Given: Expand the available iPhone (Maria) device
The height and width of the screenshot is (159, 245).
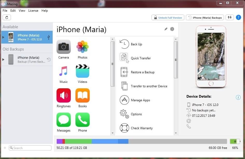Looking at the screenshot, I should (3, 37).
